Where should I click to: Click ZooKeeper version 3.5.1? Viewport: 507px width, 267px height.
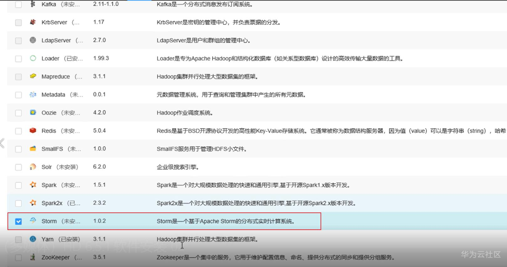[99, 257]
